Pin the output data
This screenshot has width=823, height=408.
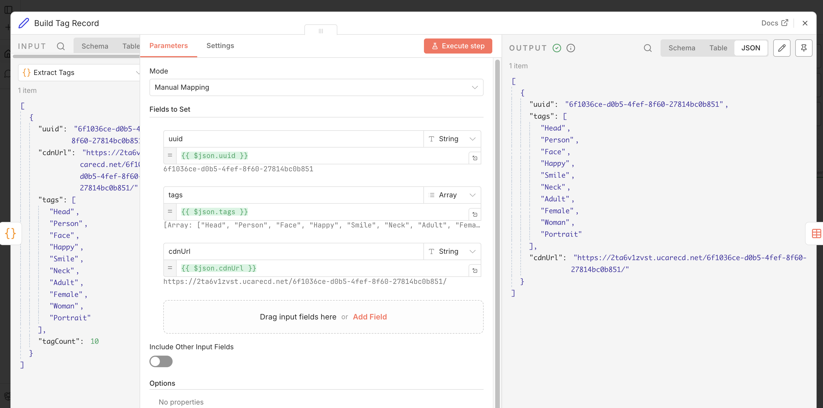[804, 48]
